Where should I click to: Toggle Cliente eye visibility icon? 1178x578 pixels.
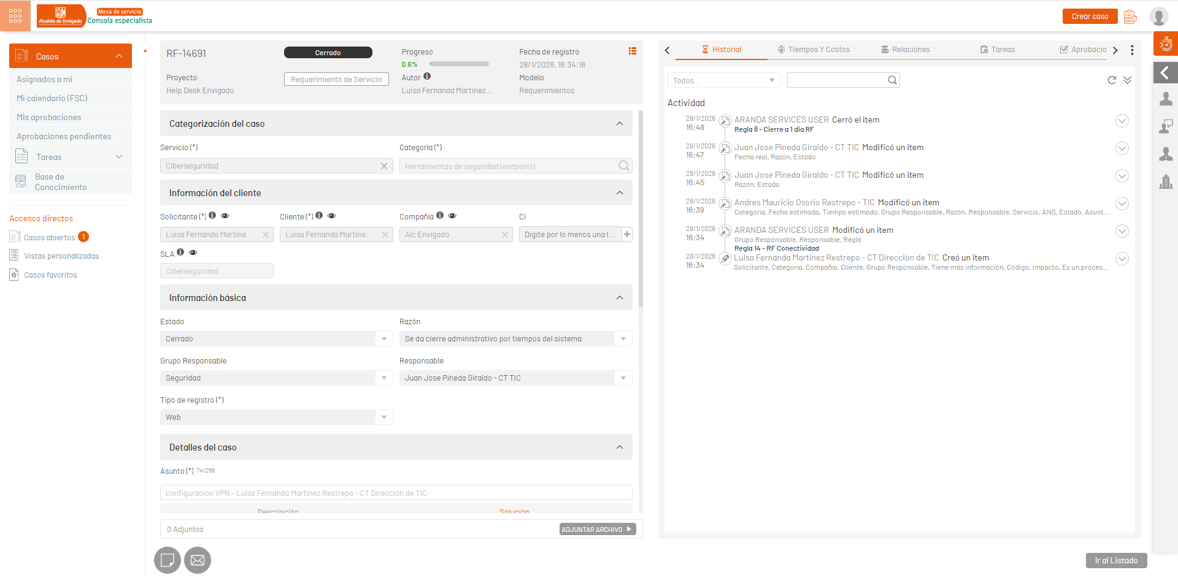point(332,216)
